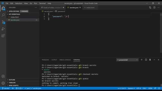Open notifications bell in status bar

pos(159,88)
